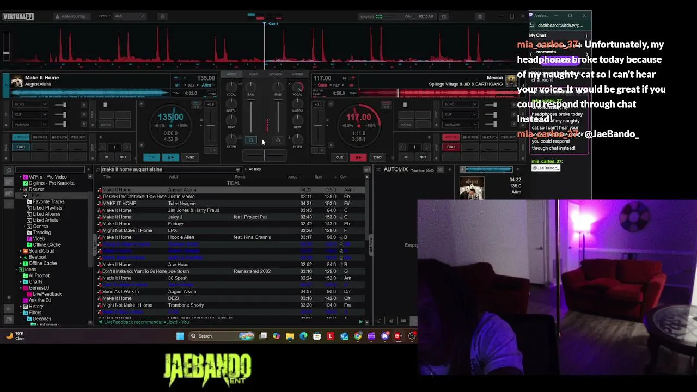Open AI Prompt folder
The width and height of the screenshot is (697, 392).
pos(39,275)
